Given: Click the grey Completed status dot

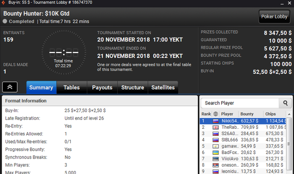Looking at the screenshot, I should pos(5,21).
